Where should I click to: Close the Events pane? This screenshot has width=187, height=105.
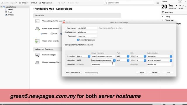pyautogui.click(x=185, y=1)
